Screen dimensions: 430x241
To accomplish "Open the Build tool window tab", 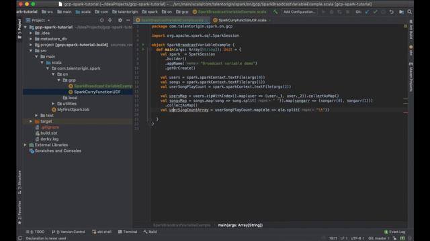I will [150, 232].
